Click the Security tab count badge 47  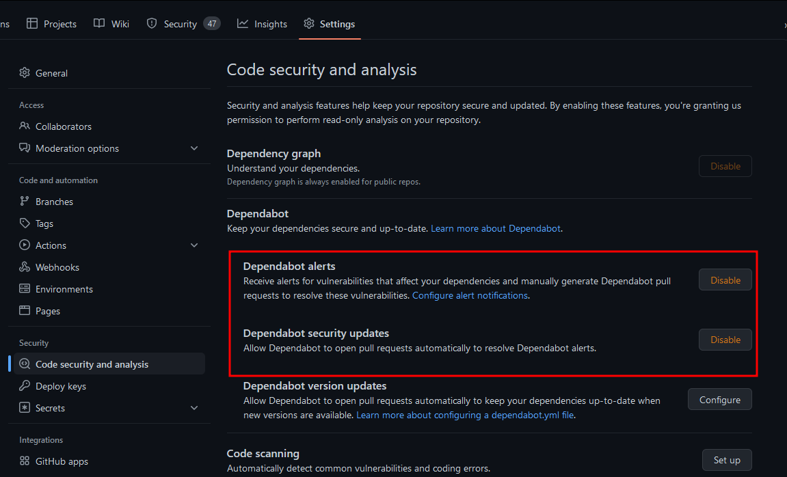[x=212, y=23]
